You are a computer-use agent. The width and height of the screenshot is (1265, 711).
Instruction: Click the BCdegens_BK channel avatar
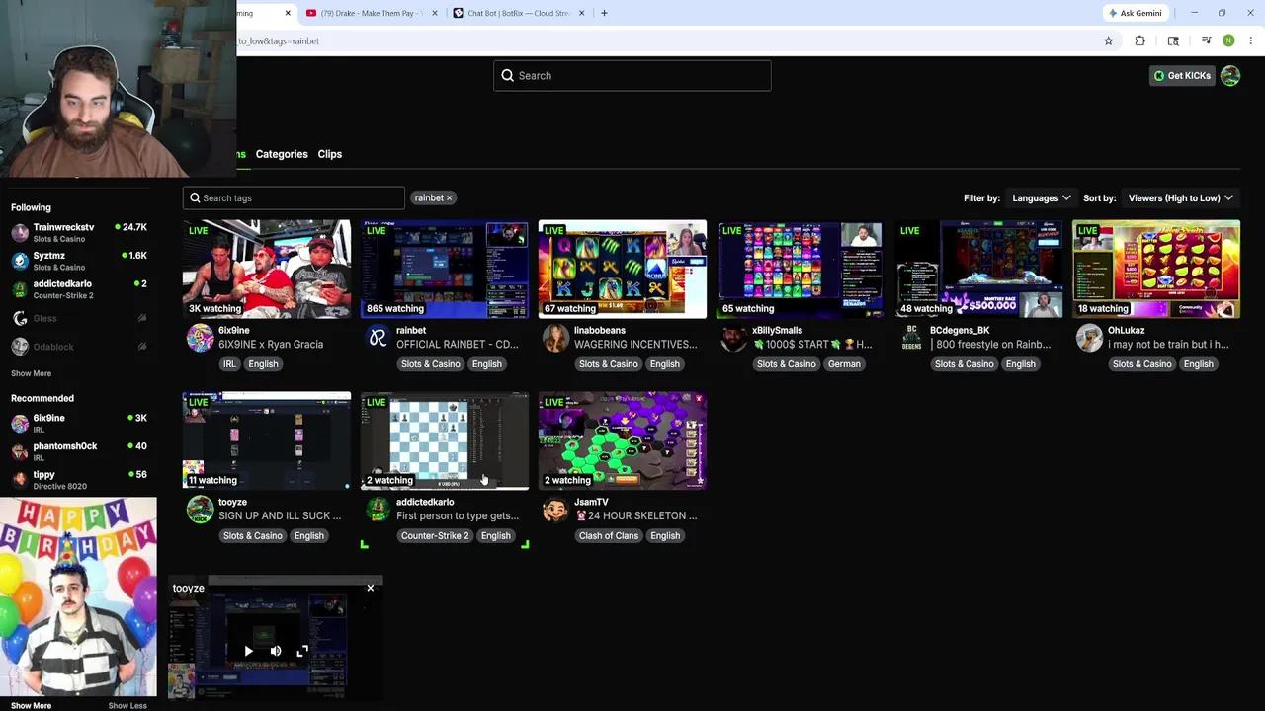pyautogui.click(x=911, y=338)
